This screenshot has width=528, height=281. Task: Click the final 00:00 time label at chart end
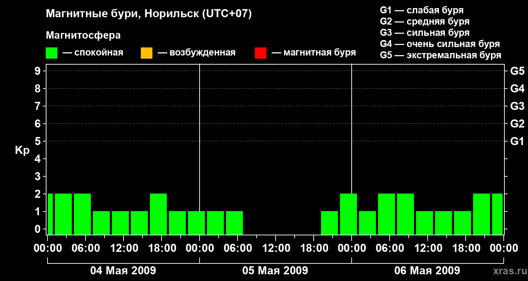(x=504, y=248)
